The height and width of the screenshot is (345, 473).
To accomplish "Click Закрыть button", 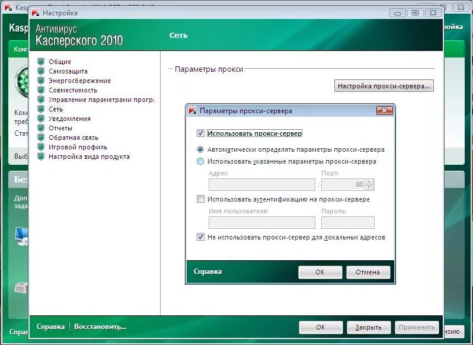I will pyautogui.click(x=369, y=327).
